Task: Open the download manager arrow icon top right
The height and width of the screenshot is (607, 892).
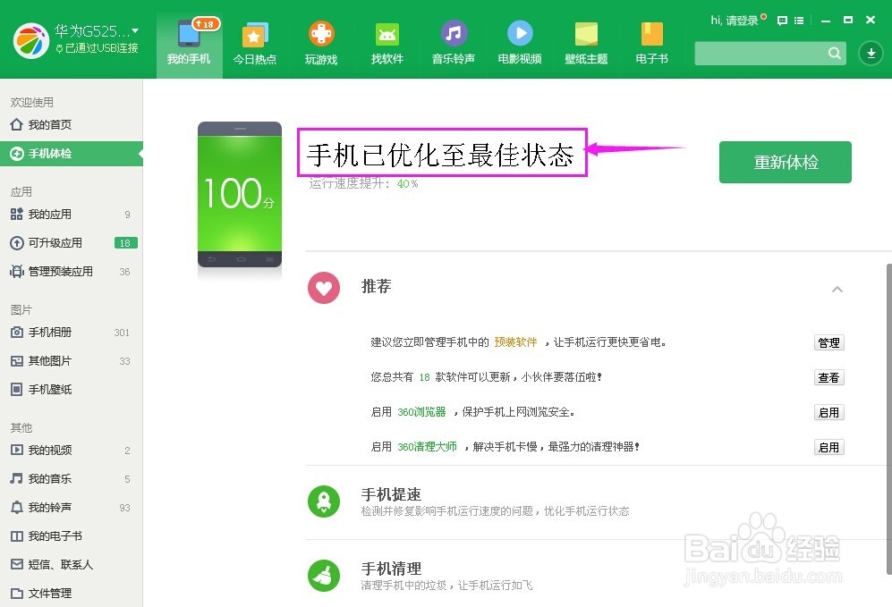Action: point(870,53)
